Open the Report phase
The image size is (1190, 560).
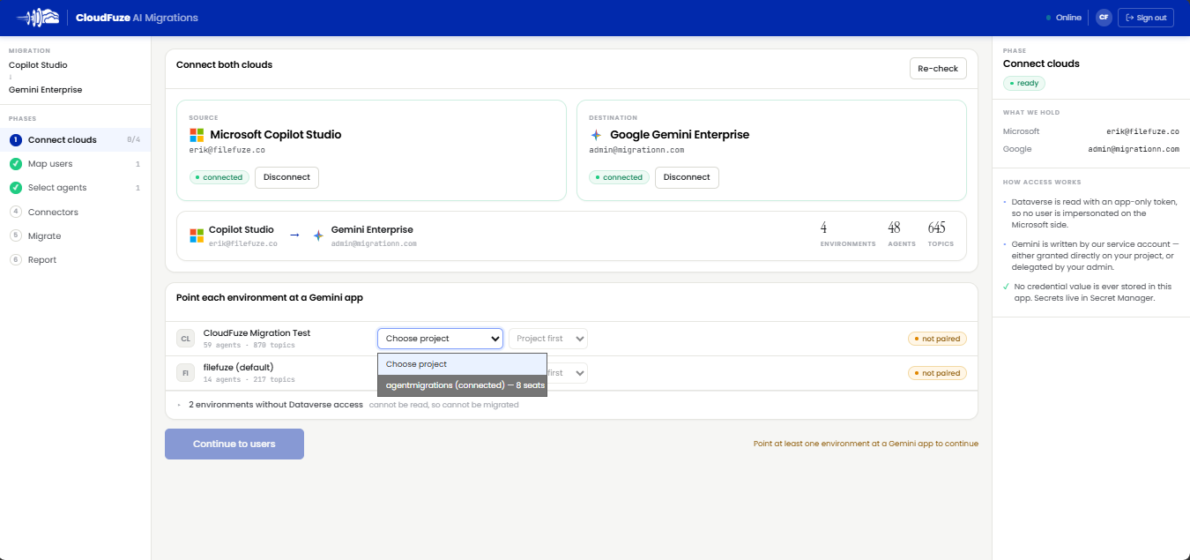point(75,259)
